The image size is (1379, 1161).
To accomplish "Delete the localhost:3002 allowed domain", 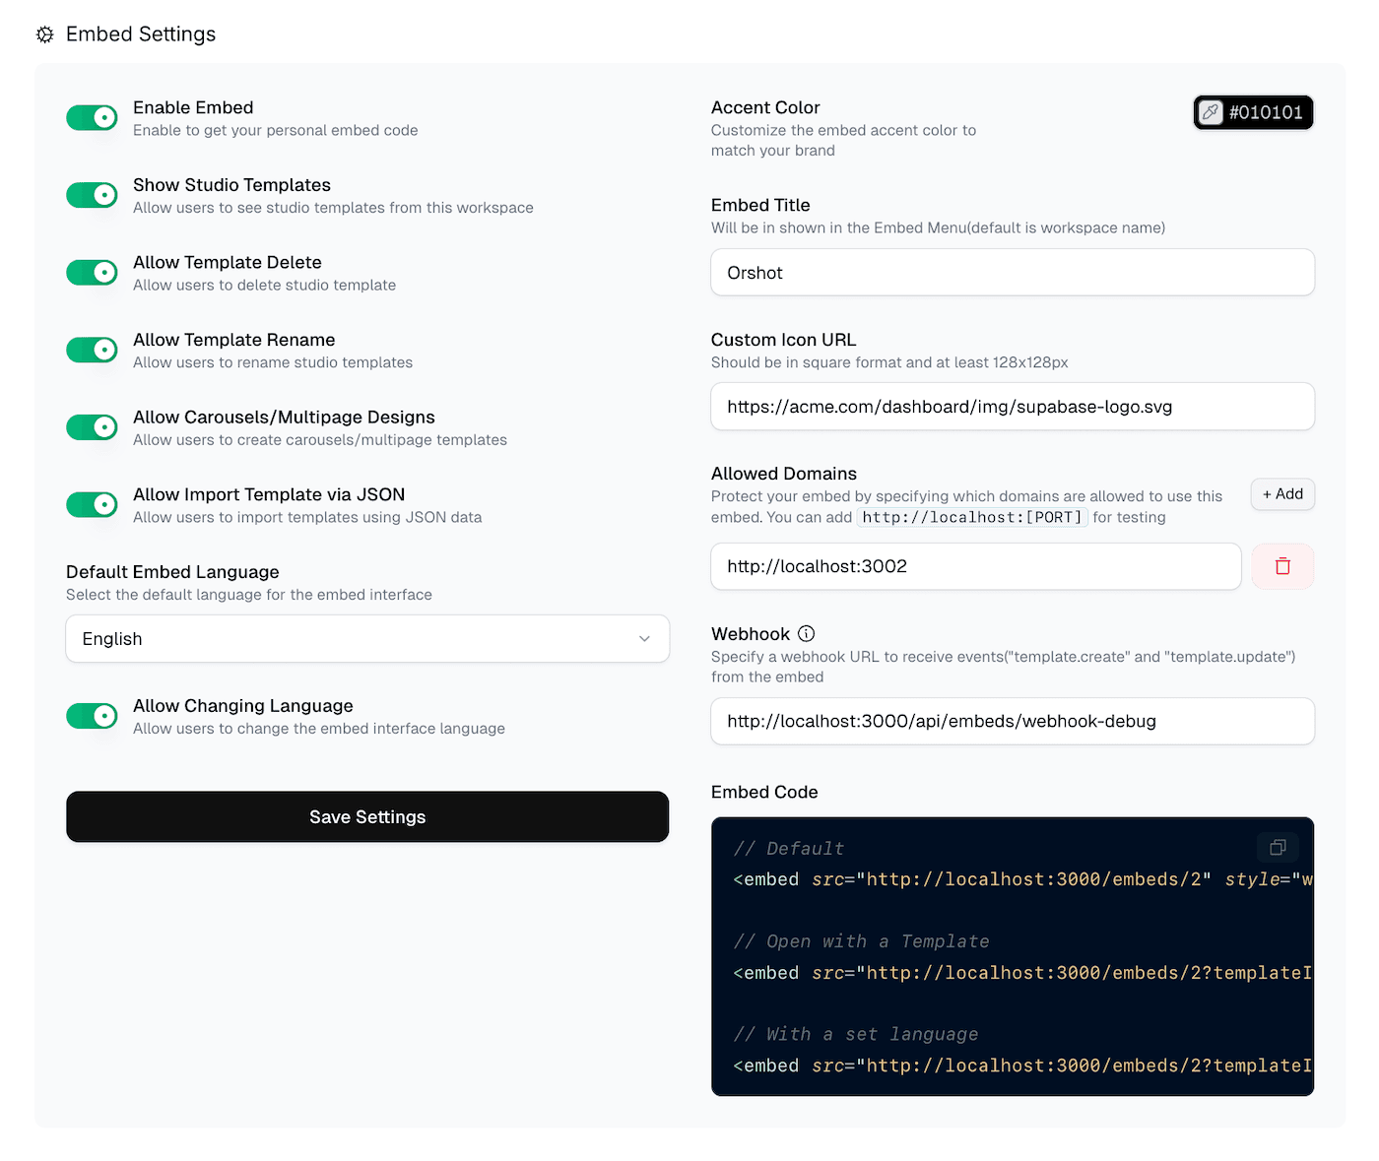I will coord(1282,566).
